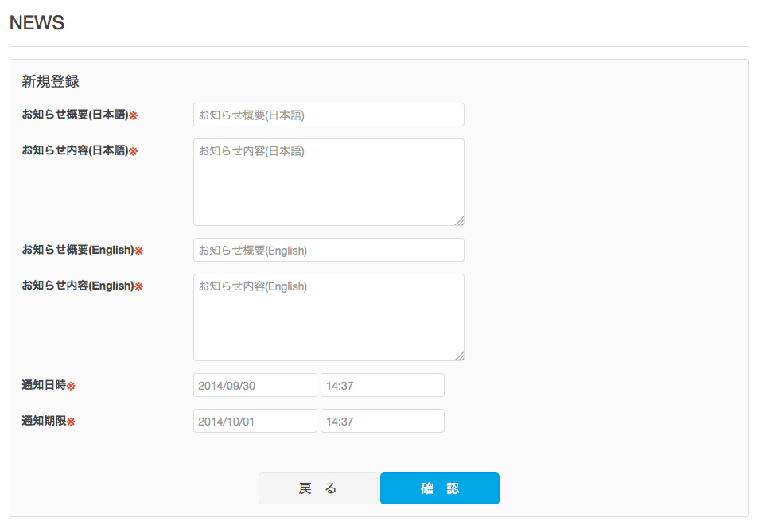Open the 通知期限 date field
Screen dimensions: 762x525
click(255, 421)
